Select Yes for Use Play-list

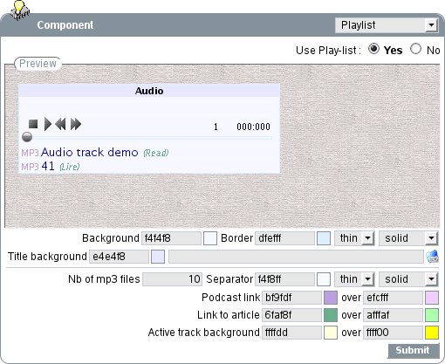tap(373, 49)
